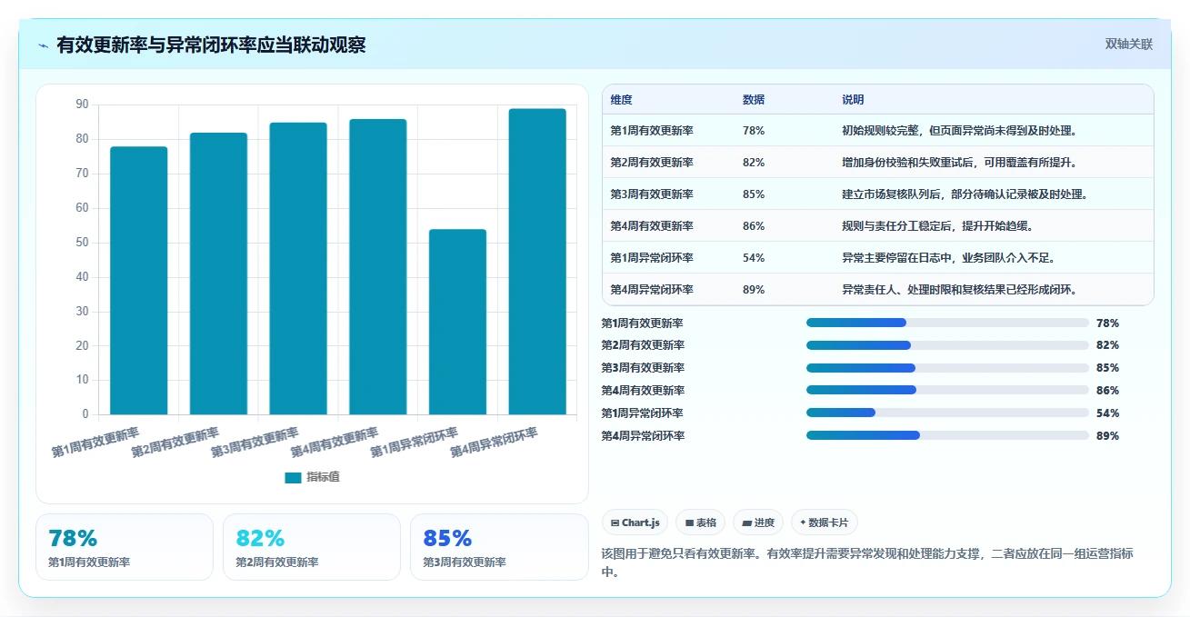This screenshot has width=1190, height=617.
Task: Click the 数据 column header
Action: tap(754, 100)
